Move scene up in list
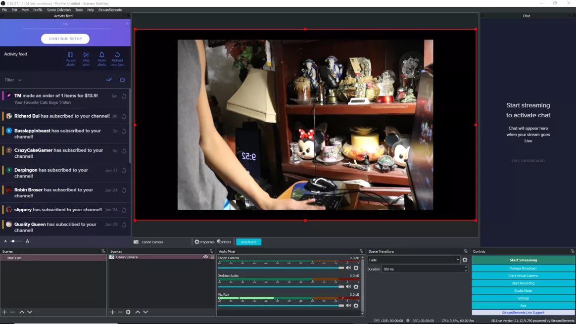The width and height of the screenshot is (576, 324). (22, 312)
